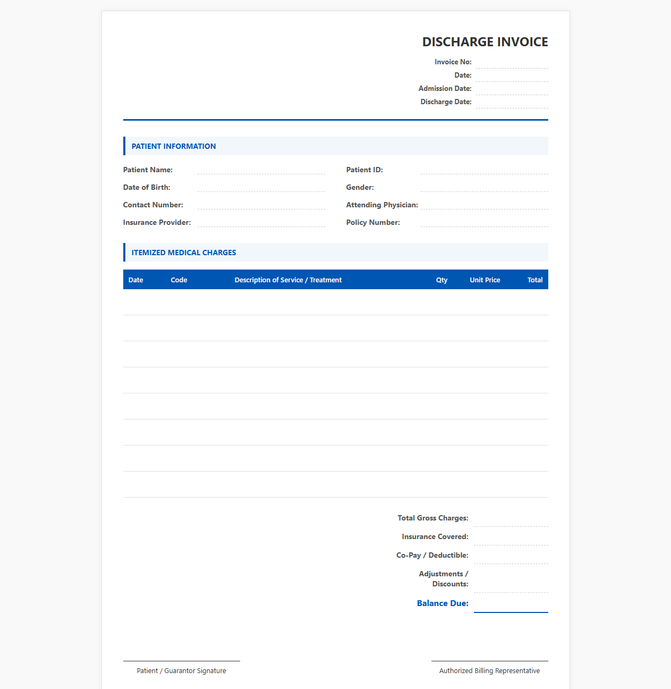Click the "Balance Due:" label

443,603
